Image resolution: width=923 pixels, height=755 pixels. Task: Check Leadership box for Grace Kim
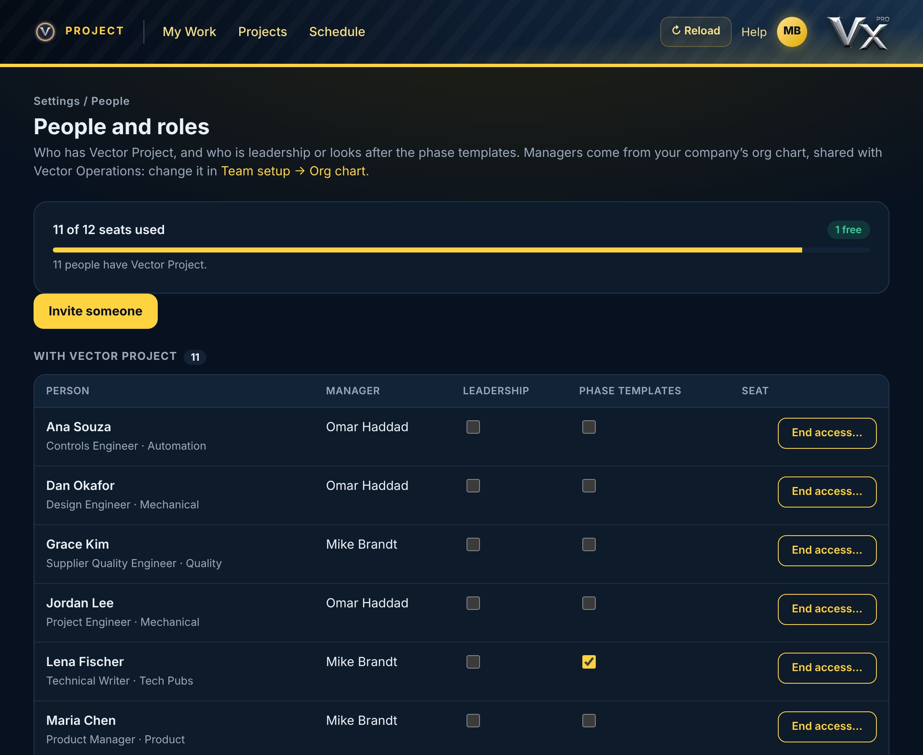coord(473,544)
